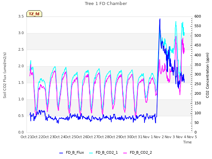212x159 pixels.
Task: Click the TZ_fd annotation label
Action: tap(34, 14)
